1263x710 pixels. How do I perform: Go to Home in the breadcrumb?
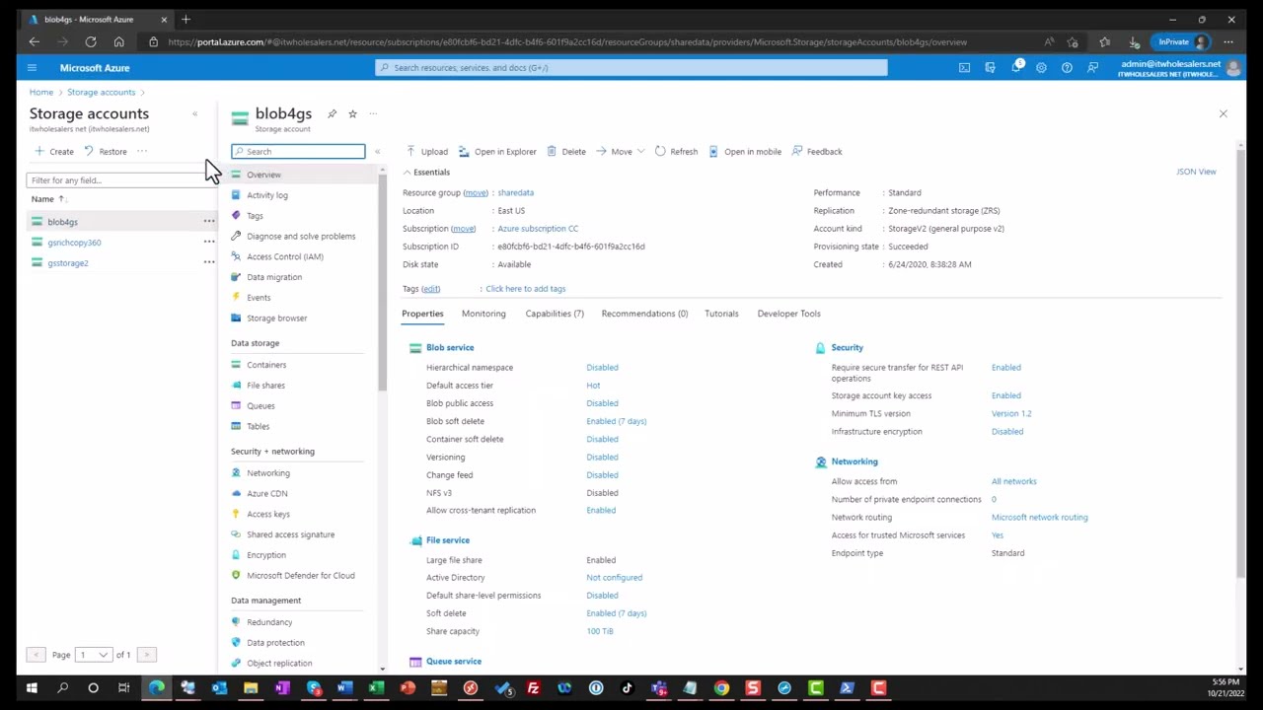41,93
